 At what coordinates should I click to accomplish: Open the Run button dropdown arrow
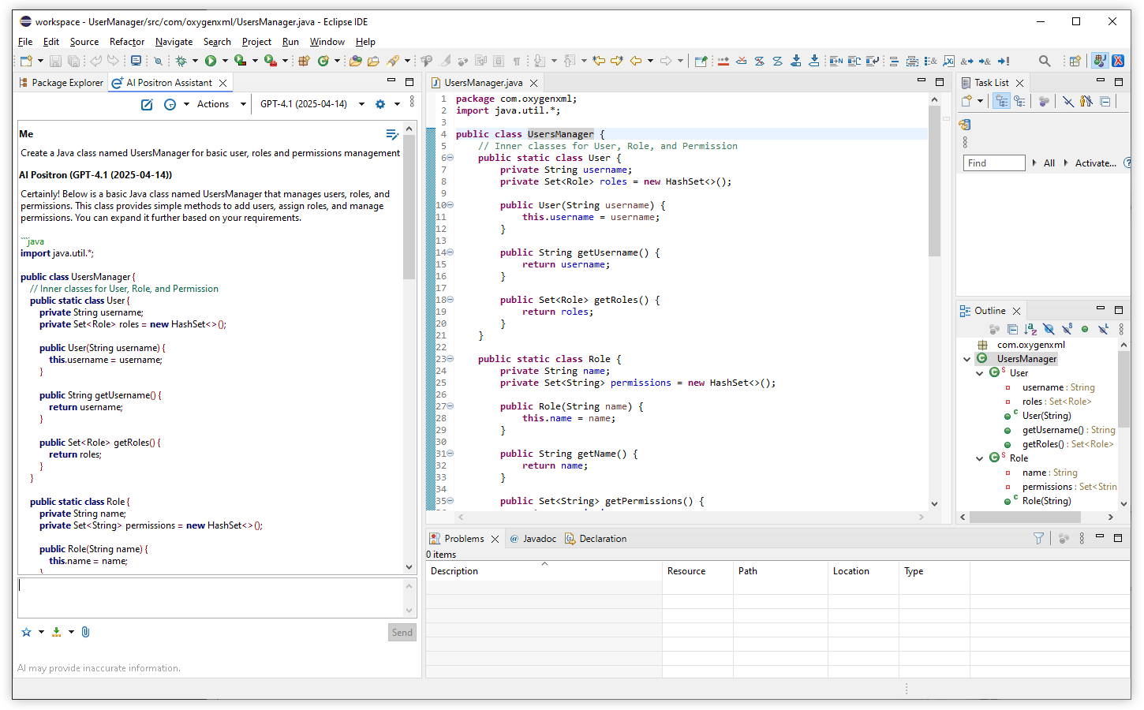[225, 61]
